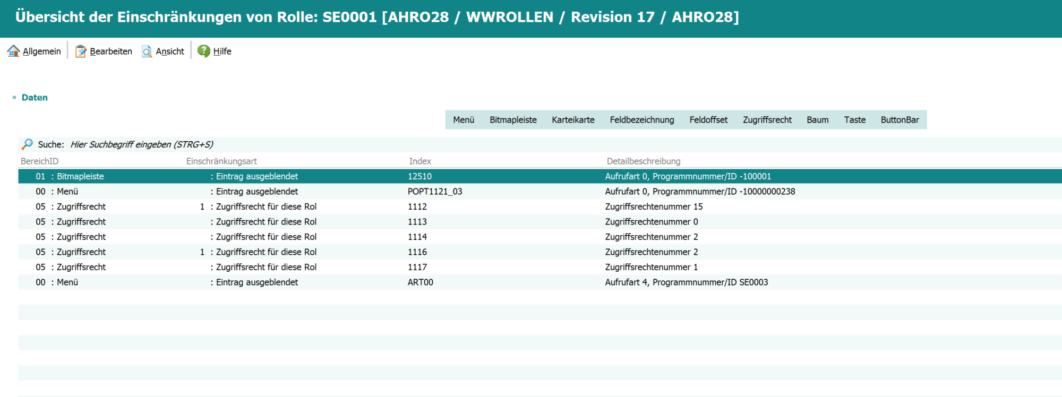
Task: Choose the Feldbezeichnung filter tab
Action: click(642, 120)
